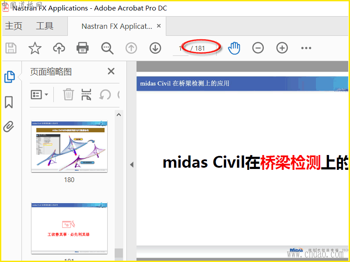
Task: Zoom in with plus icon
Action: point(282,48)
